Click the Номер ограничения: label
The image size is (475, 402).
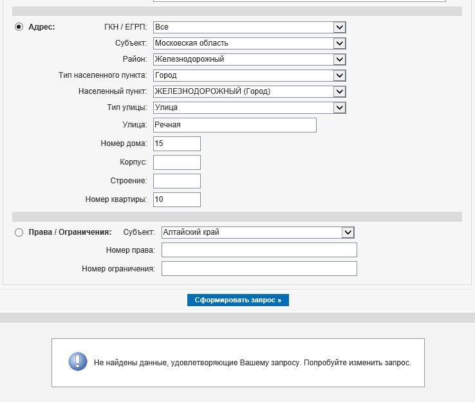point(118,269)
